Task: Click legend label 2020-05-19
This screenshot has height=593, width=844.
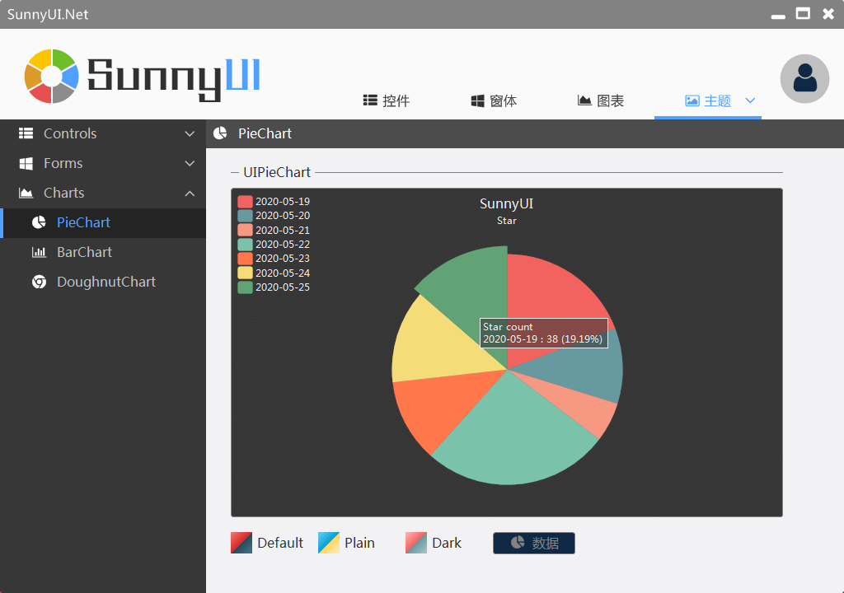Action: tap(283, 201)
